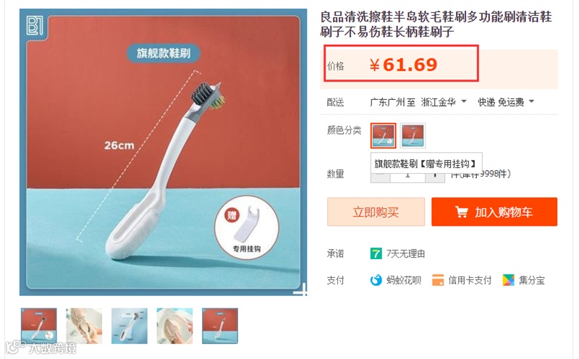The width and height of the screenshot is (579, 359).
Task: Open the third product thumbnail
Action: click(x=130, y=326)
